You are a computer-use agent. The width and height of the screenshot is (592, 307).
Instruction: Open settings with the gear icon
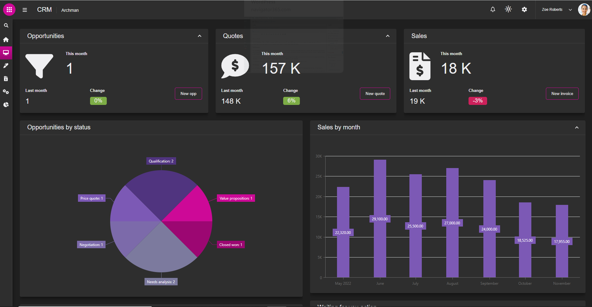[x=524, y=9]
